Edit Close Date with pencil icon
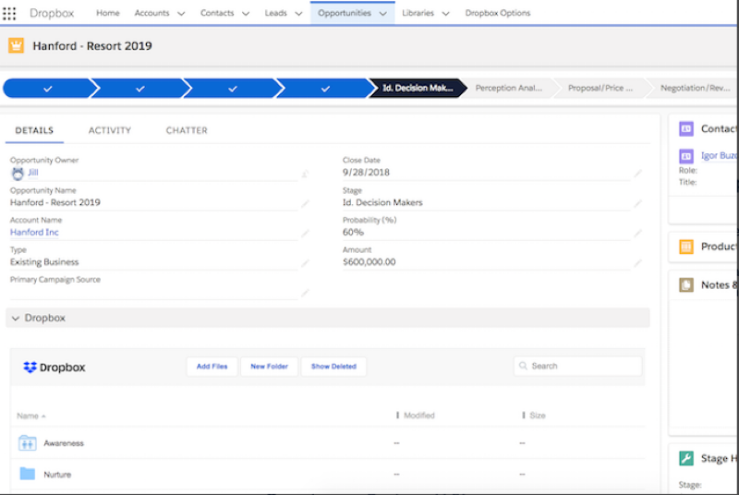Viewport: 739px width, 495px height. (x=637, y=173)
